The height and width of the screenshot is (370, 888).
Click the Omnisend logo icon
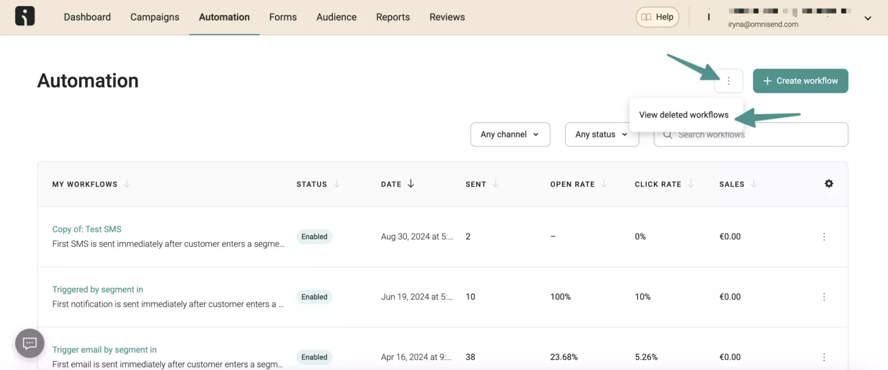(25, 17)
